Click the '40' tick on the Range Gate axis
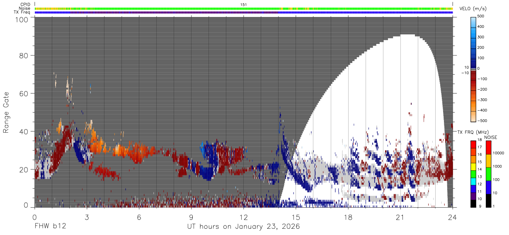This screenshot has width=509, height=235. click(24, 131)
